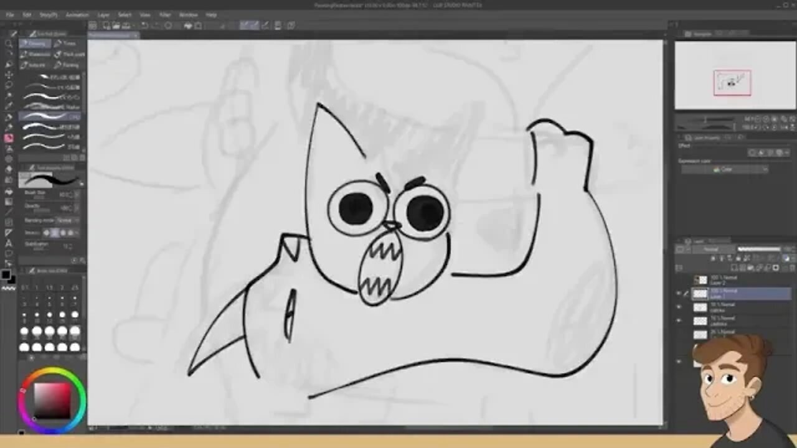The height and width of the screenshot is (448, 797).
Task: Open the Animation menu
Action: pyautogui.click(x=77, y=14)
